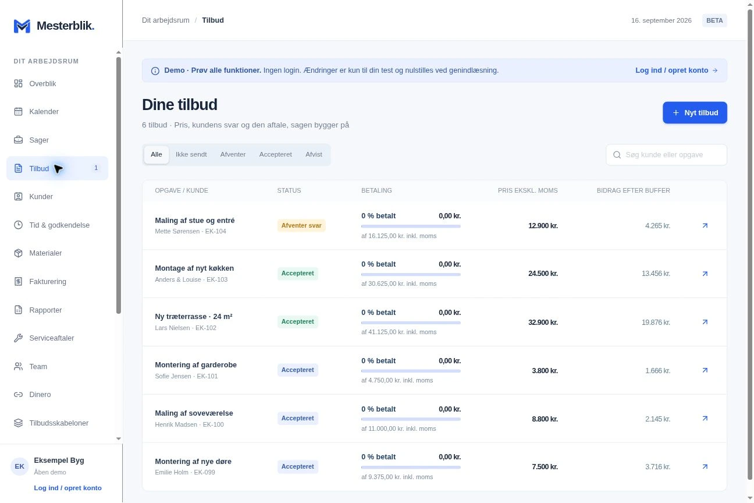Click payment progress bar for Maling af stue og entré
The width and height of the screenshot is (754, 503).
tap(411, 226)
